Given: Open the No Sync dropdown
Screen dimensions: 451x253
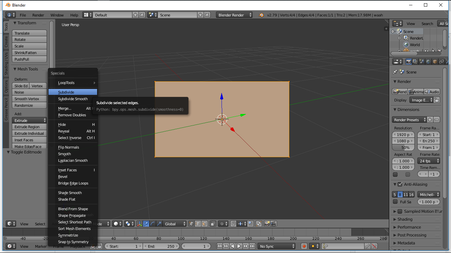Looking at the screenshot, I should 277,246.
